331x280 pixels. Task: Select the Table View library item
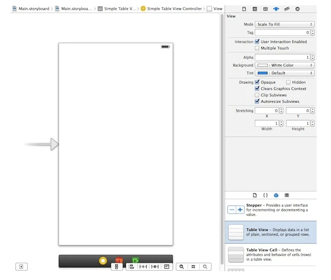pos(271,232)
